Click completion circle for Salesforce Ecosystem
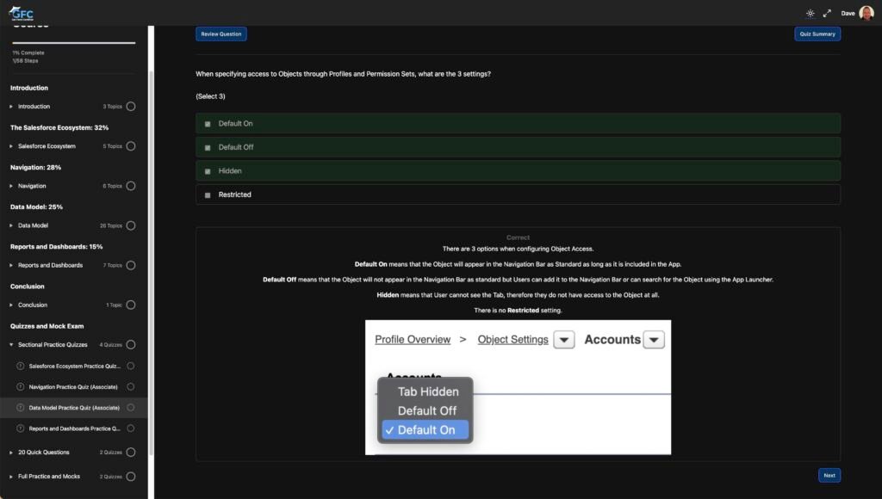 coord(131,146)
